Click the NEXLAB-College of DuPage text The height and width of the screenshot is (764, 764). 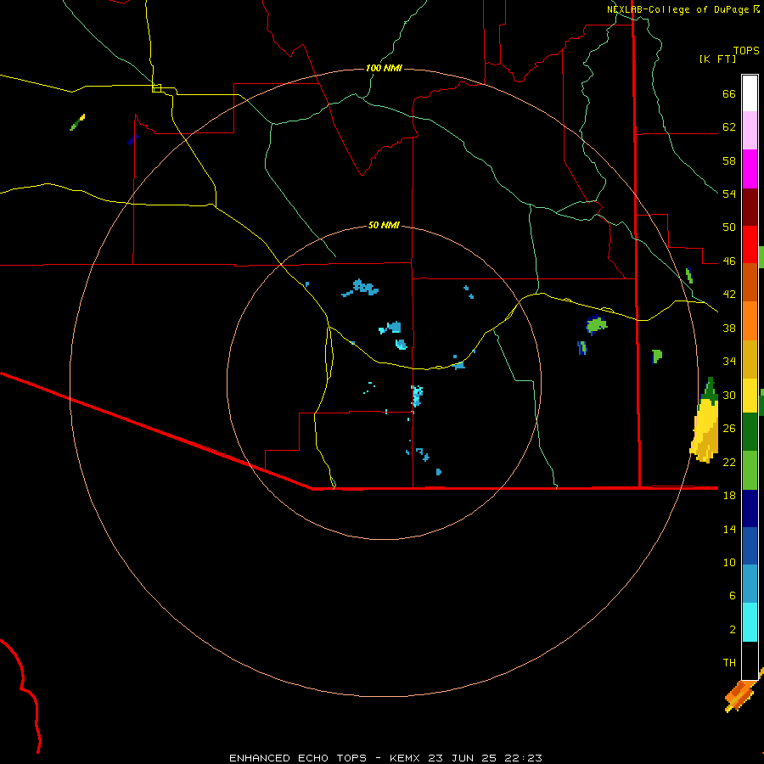(x=677, y=9)
